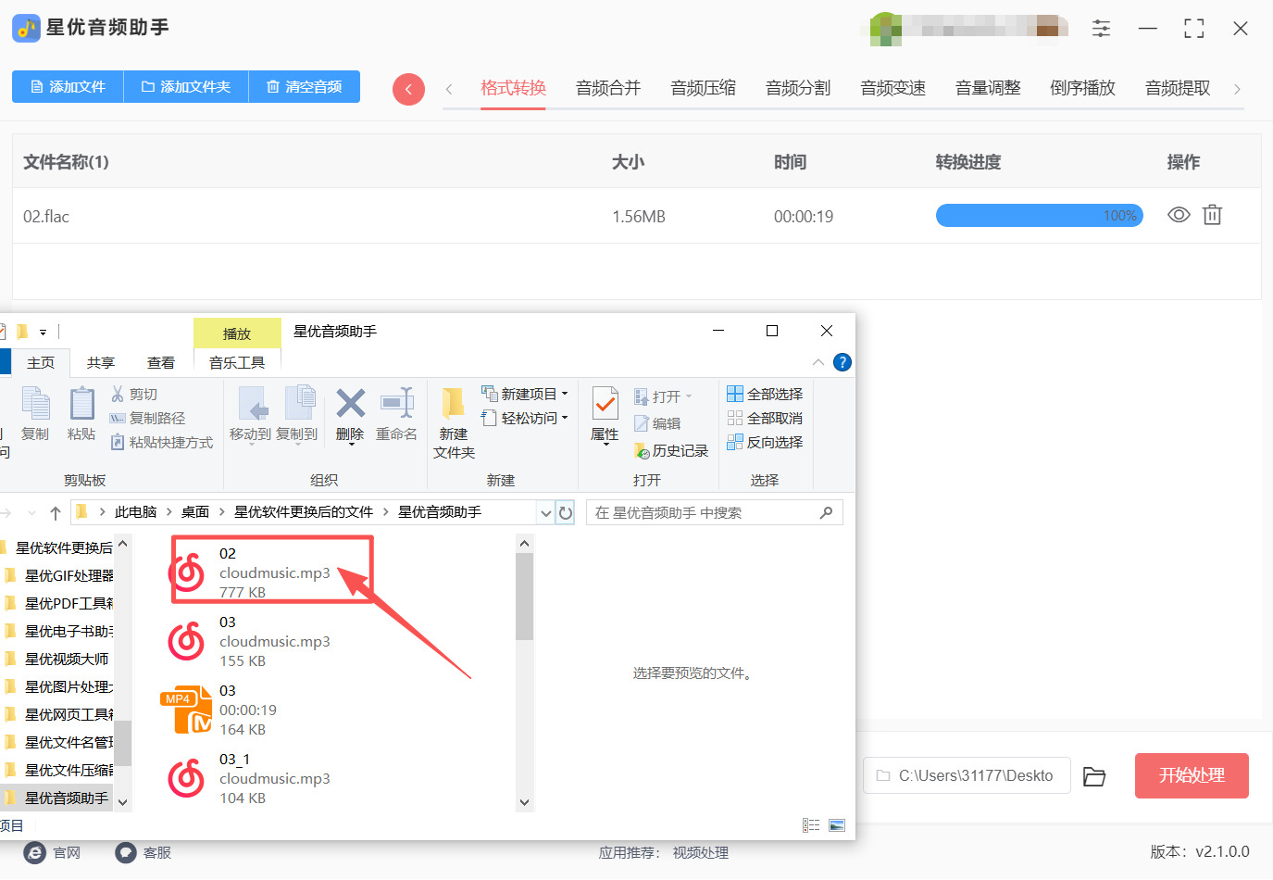The height and width of the screenshot is (880, 1273).
Task: Click 全部取消 select none
Action: pos(765,418)
